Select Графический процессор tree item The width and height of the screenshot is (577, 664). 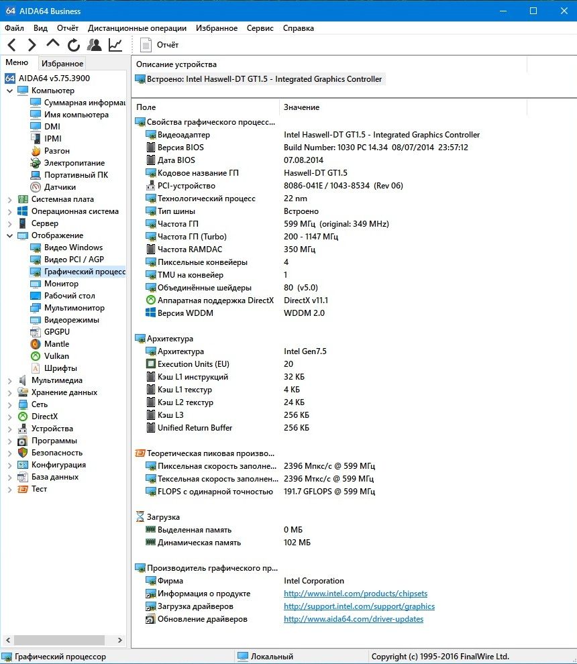[78, 272]
